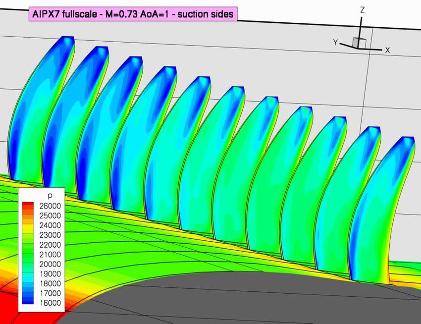421x324 pixels.
Task: Click the legend value 21000
Action: pos(50,255)
